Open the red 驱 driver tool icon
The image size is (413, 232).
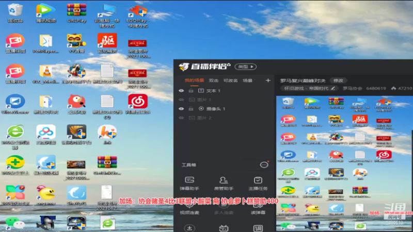pos(107,43)
